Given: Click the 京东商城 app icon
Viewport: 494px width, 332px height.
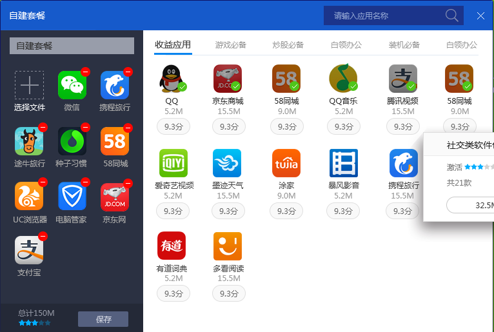Looking at the screenshot, I should point(228,79).
